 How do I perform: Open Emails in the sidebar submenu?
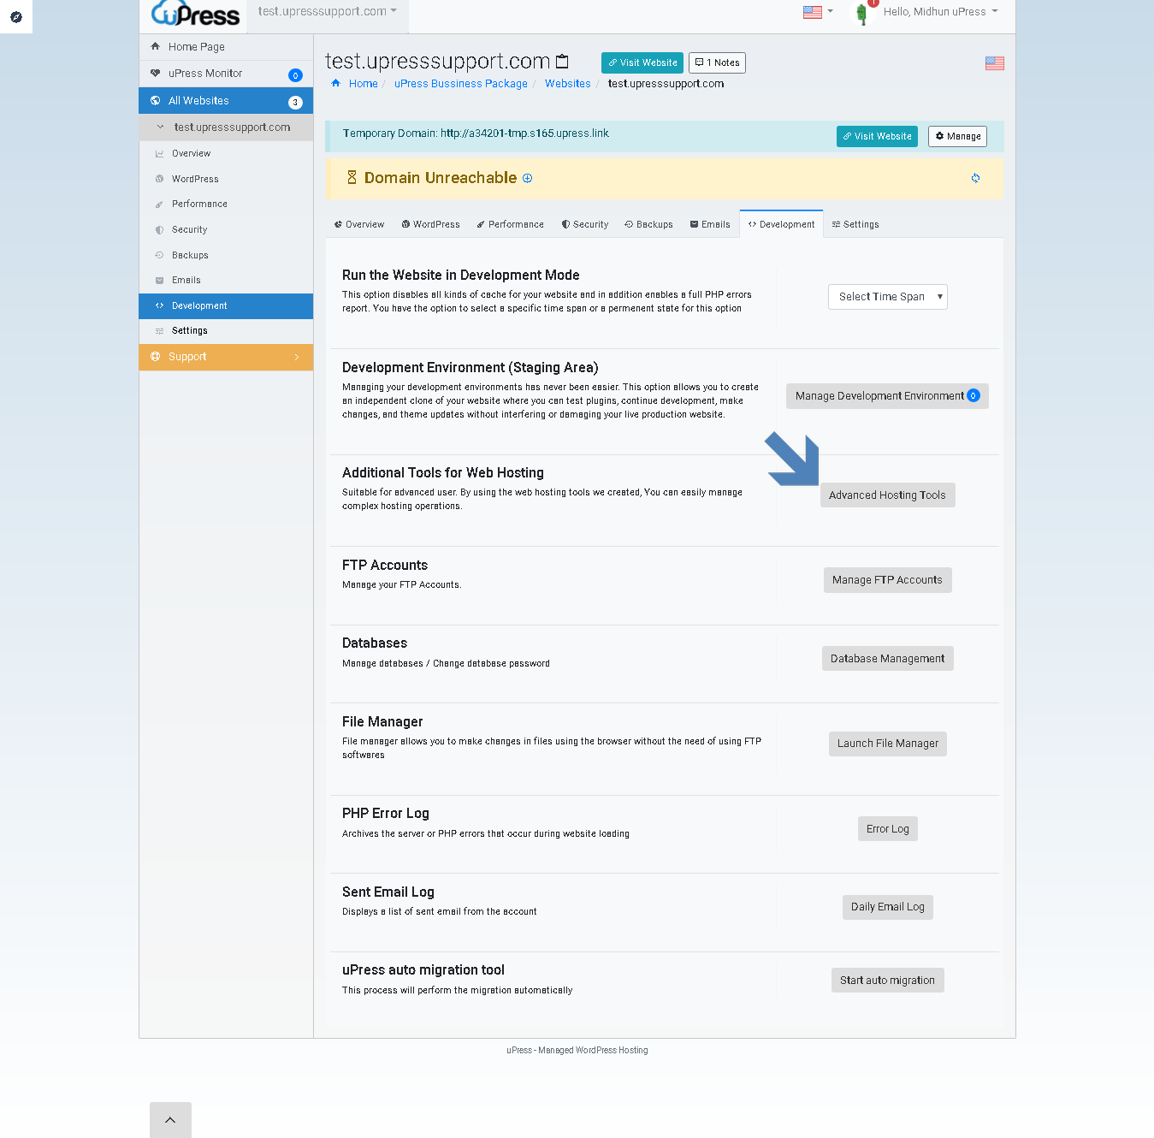point(226,281)
